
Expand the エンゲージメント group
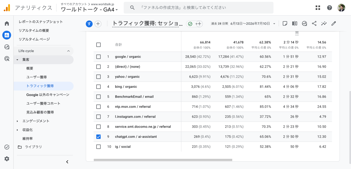click(x=17, y=121)
